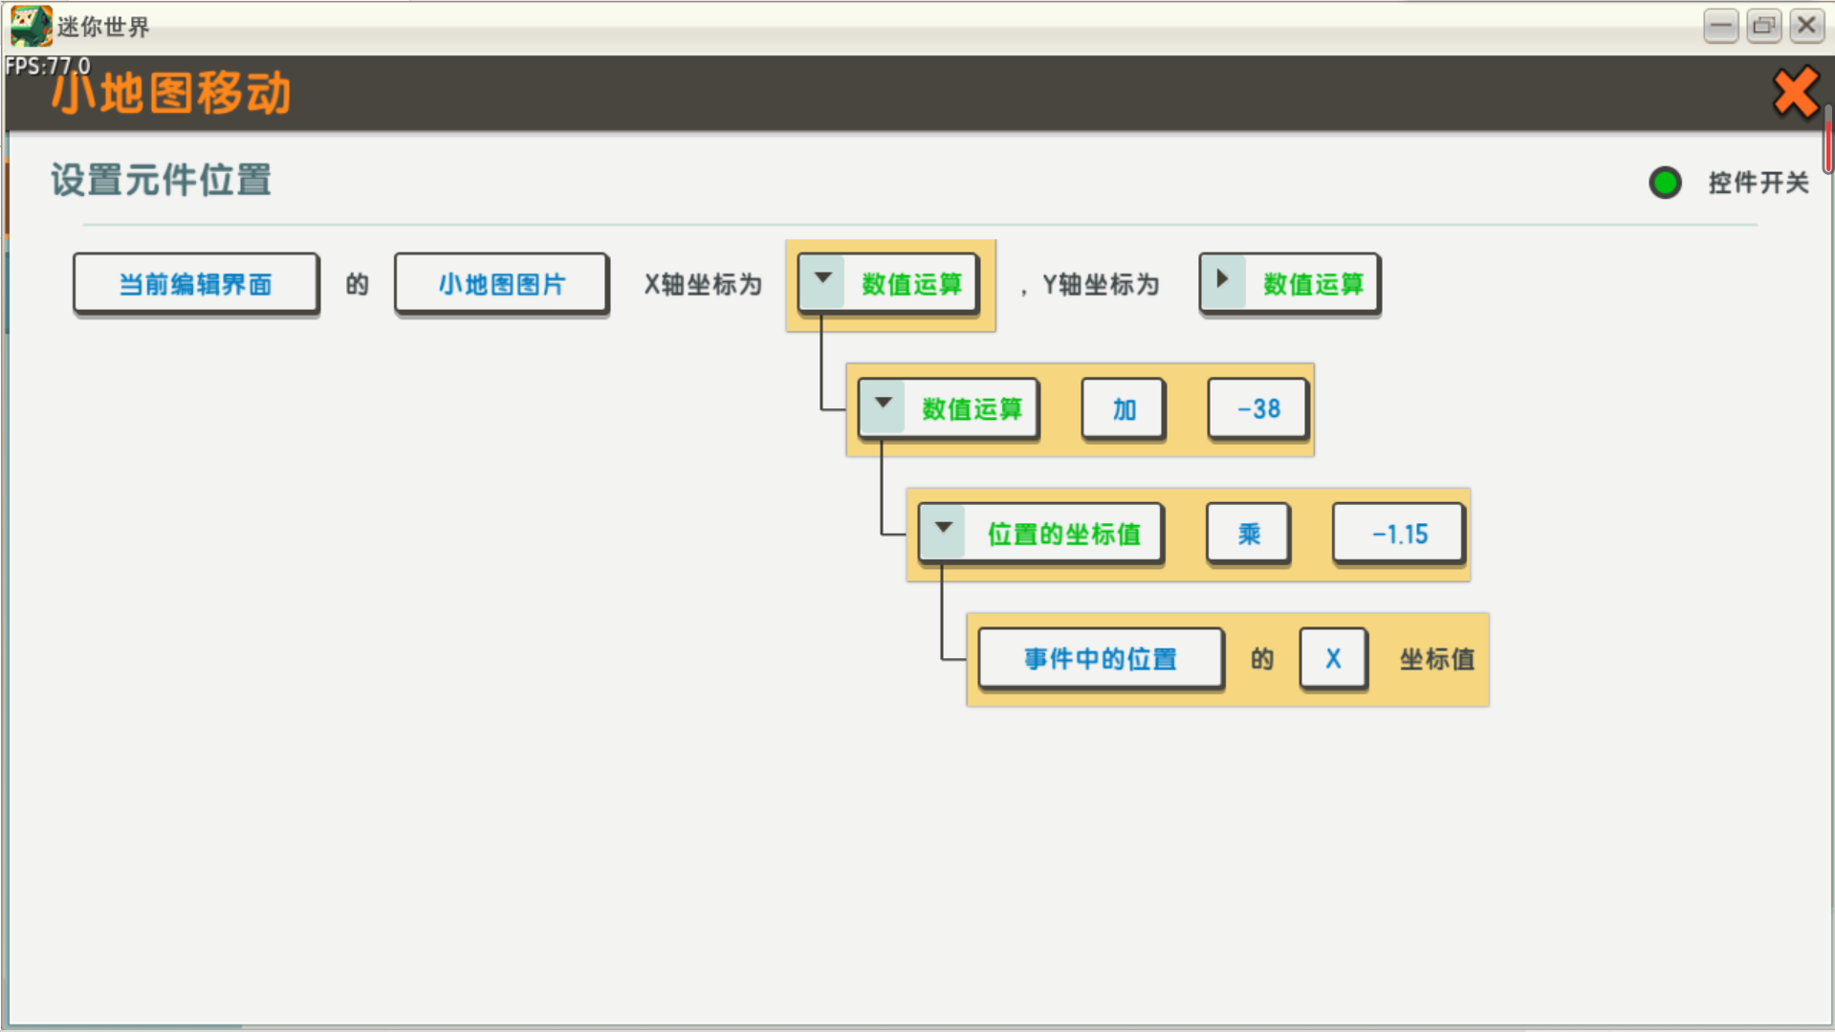Toggle the green 控件开关 switch
This screenshot has height=1032, width=1835.
click(1665, 183)
